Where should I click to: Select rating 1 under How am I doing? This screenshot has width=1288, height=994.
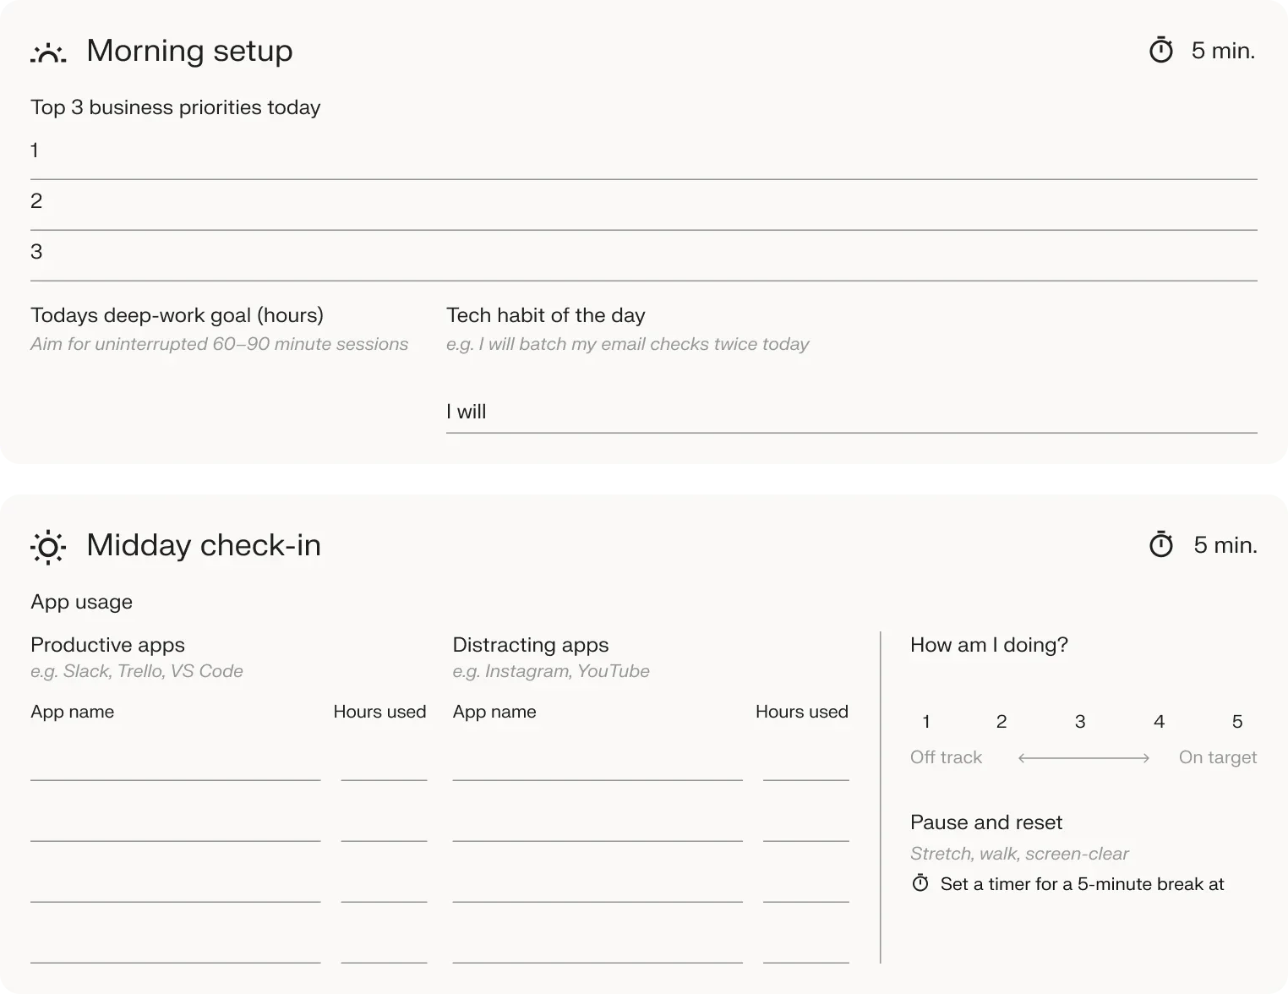926,722
